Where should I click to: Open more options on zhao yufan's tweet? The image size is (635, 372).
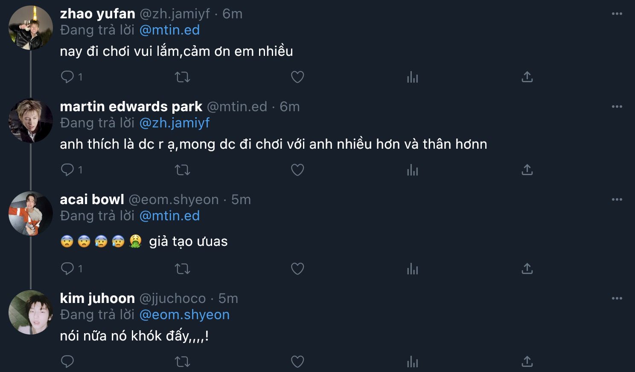[617, 14]
